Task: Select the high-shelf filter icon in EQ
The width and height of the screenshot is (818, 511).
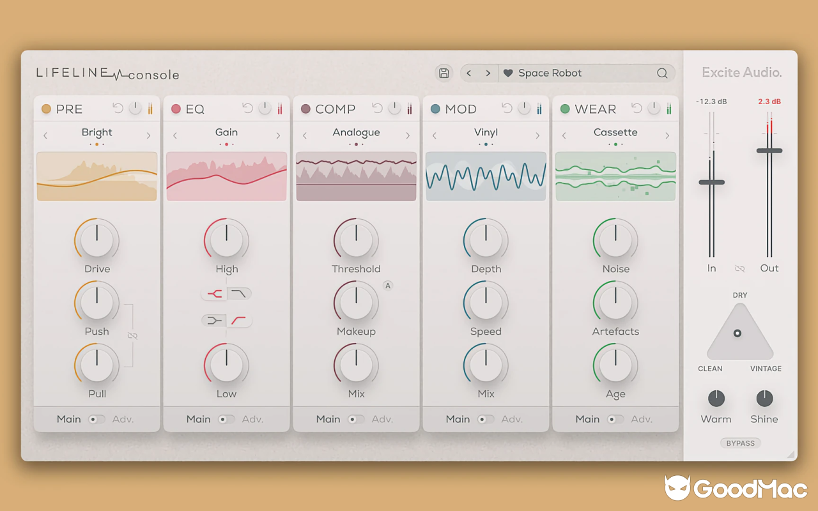Action: point(239,292)
